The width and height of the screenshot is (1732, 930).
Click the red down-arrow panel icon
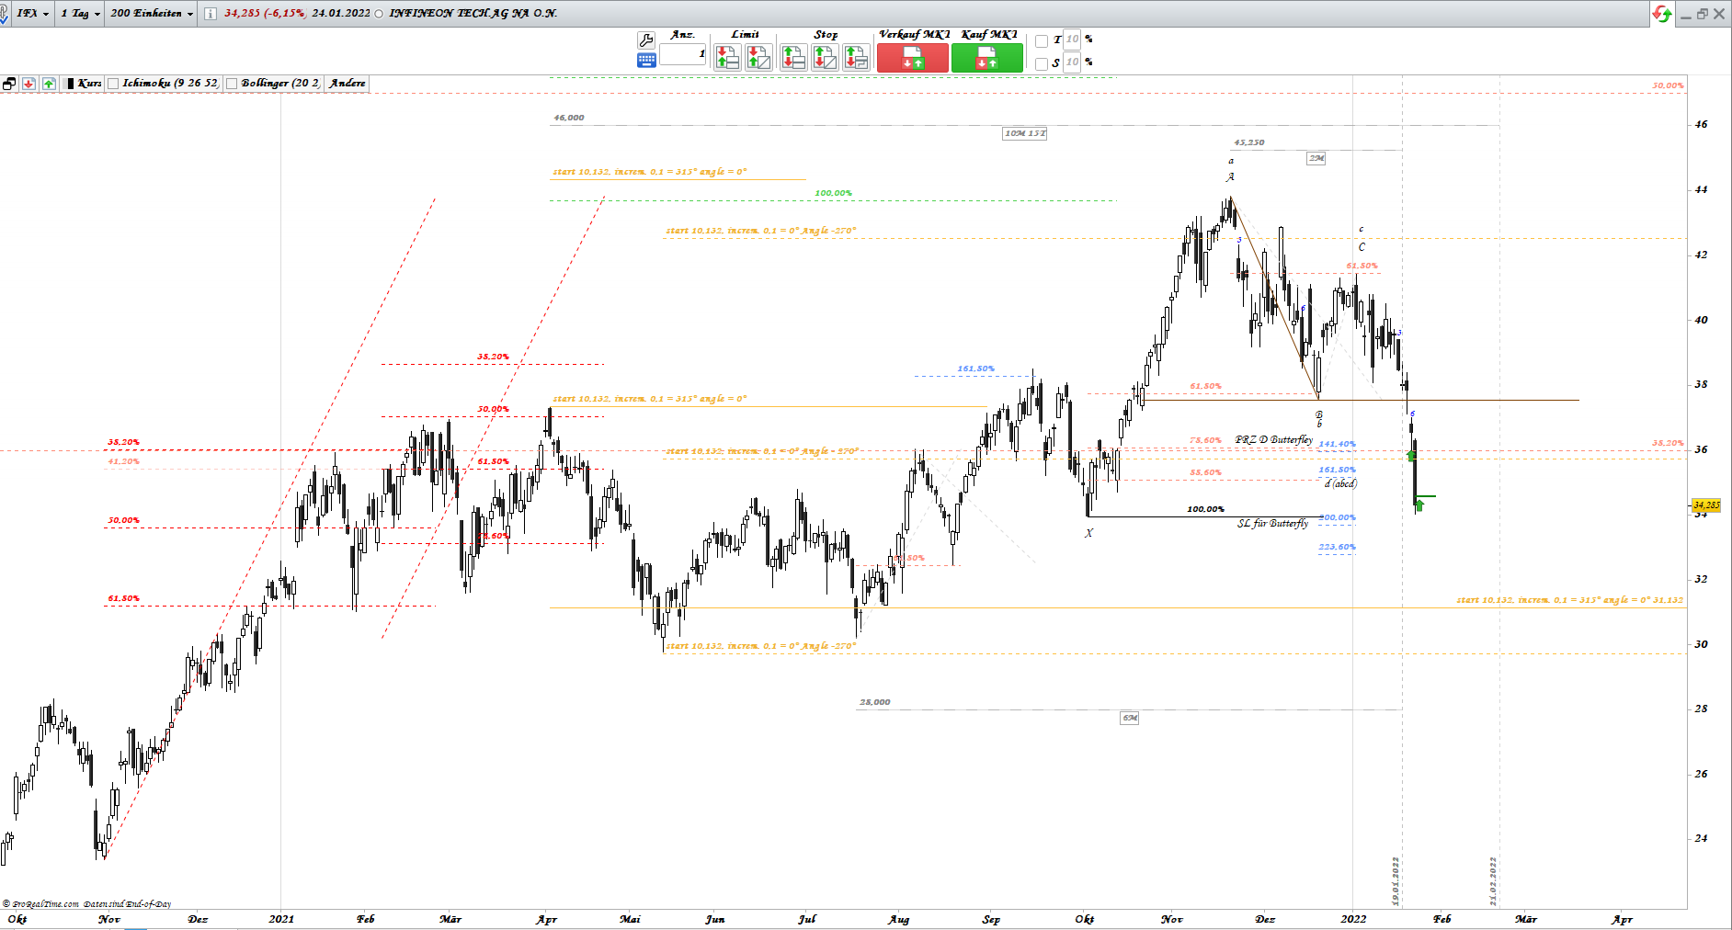click(29, 84)
